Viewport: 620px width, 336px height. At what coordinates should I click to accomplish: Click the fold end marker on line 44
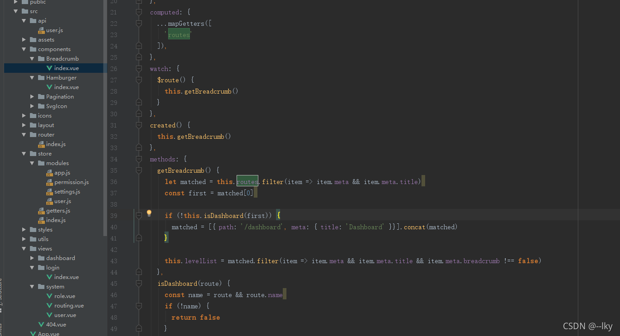point(139,272)
